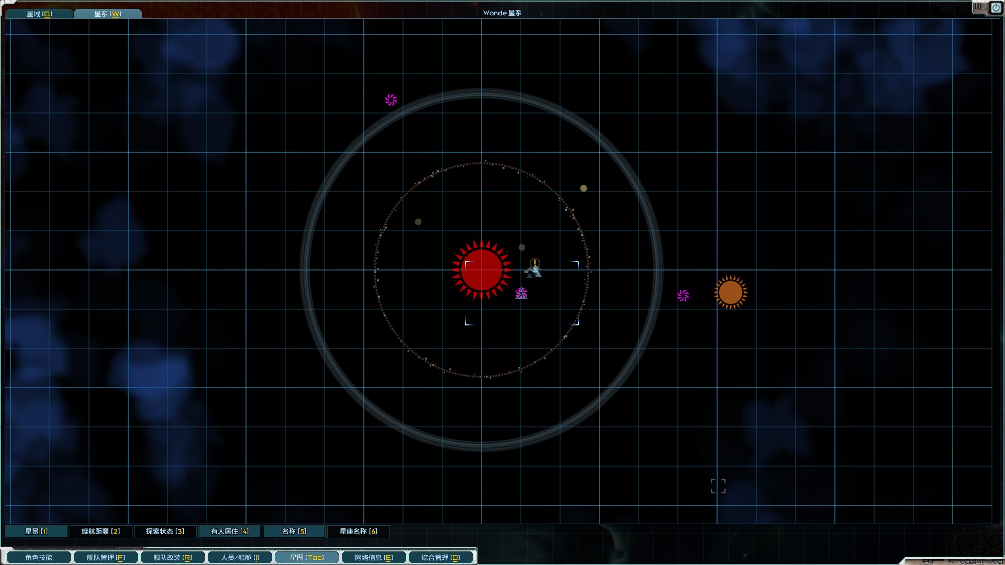The width and height of the screenshot is (1005, 565).
Task: Open 舰队改装 [R] refit screen
Action: (x=172, y=558)
